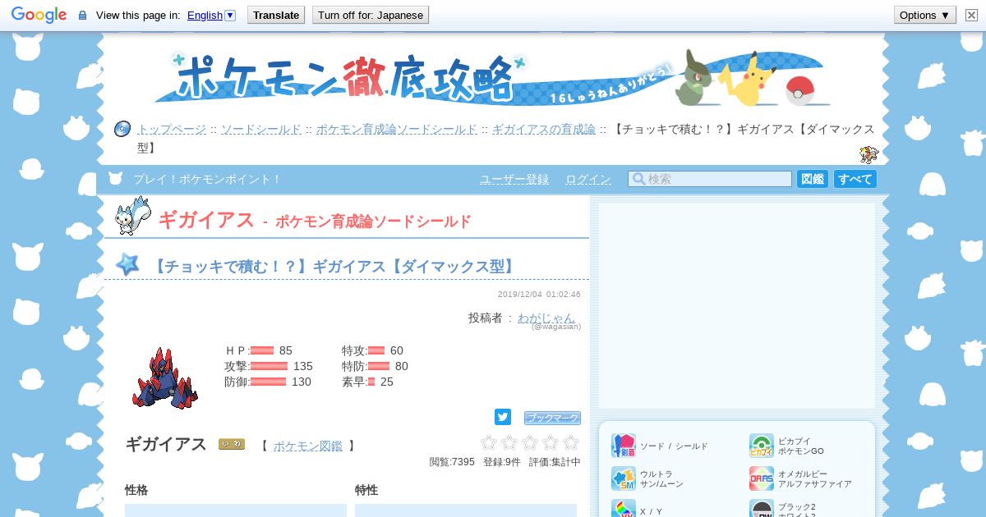Click X / Y game icon
This screenshot has width=986, height=517.
point(624,509)
